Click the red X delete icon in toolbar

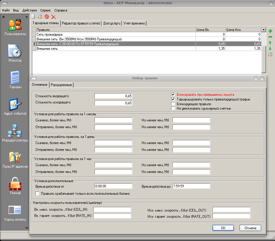53,17
